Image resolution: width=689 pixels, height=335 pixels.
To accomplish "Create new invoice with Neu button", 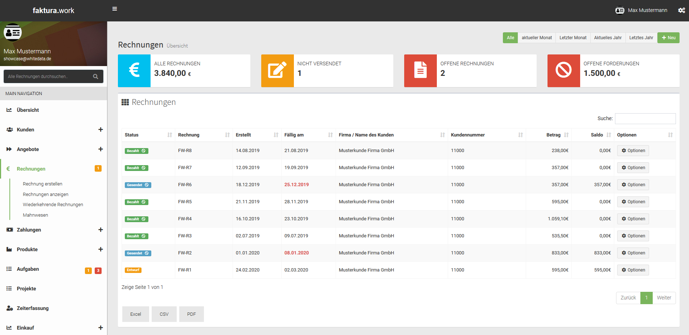I will (668, 38).
